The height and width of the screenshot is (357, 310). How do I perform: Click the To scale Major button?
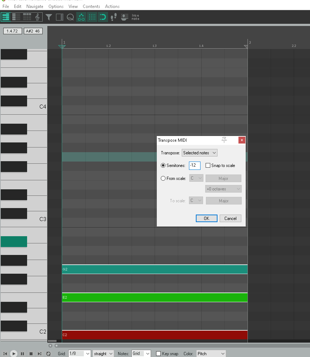point(224,200)
